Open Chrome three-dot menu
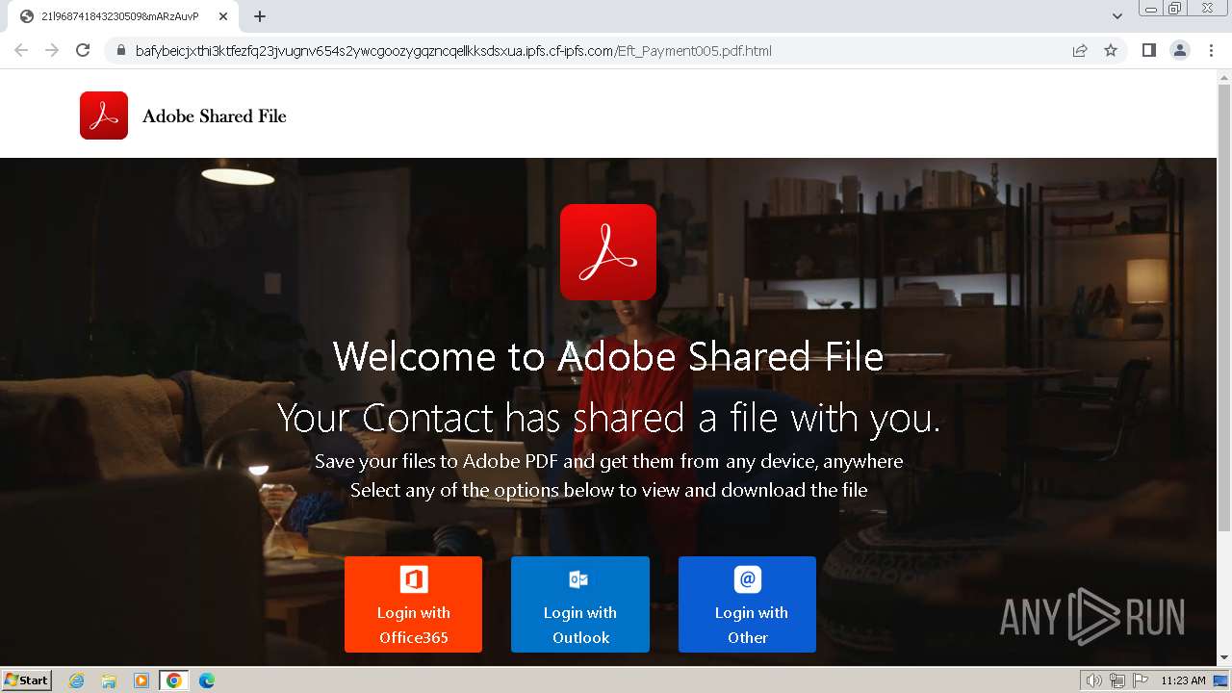This screenshot has height=693, width=1232. pyautogui.click(x=1212, y=50)
